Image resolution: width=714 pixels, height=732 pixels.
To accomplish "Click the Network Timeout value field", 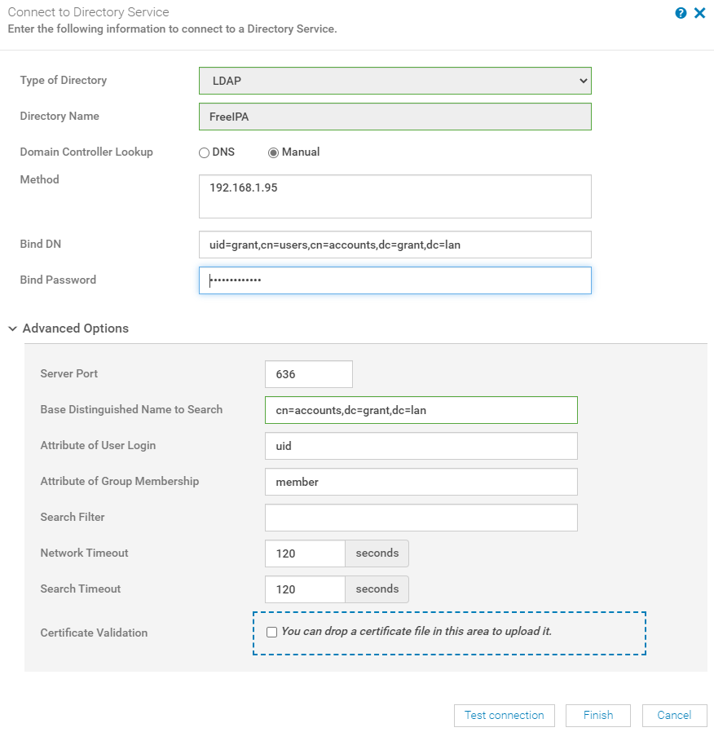I will point(305,553).
